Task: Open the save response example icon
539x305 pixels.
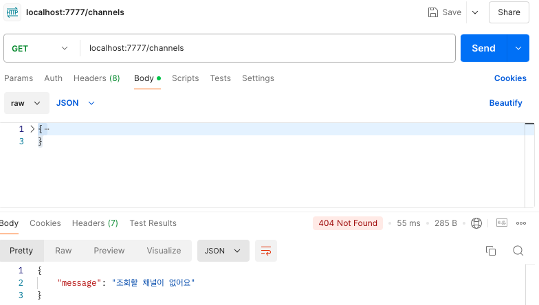Action: 502,223
